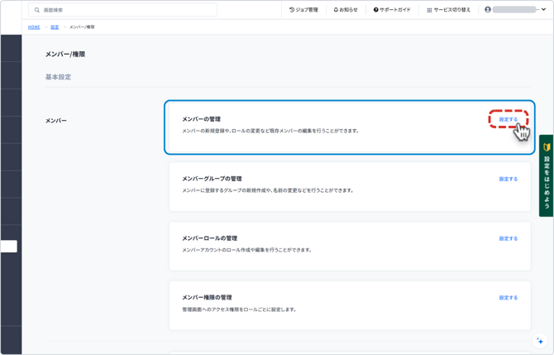Click 設定する for メンバーの管理
The image size is (554, 355).
coord(508,119)
